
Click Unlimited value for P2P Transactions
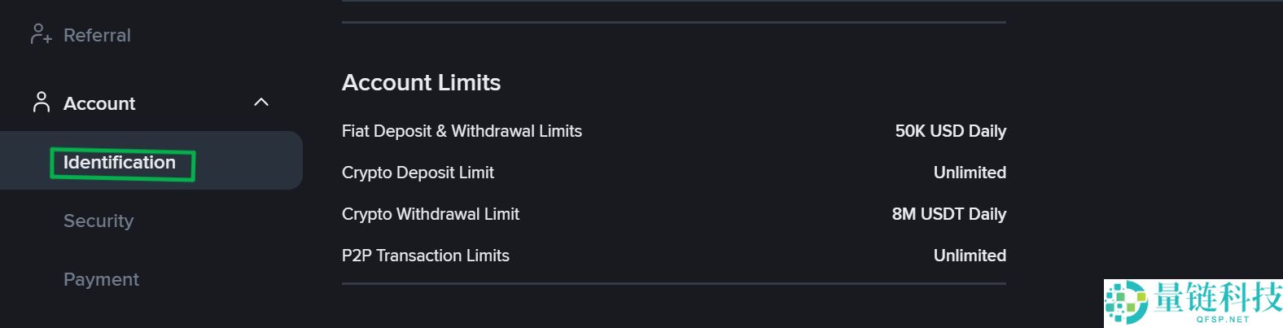click(x=969, y=256)
